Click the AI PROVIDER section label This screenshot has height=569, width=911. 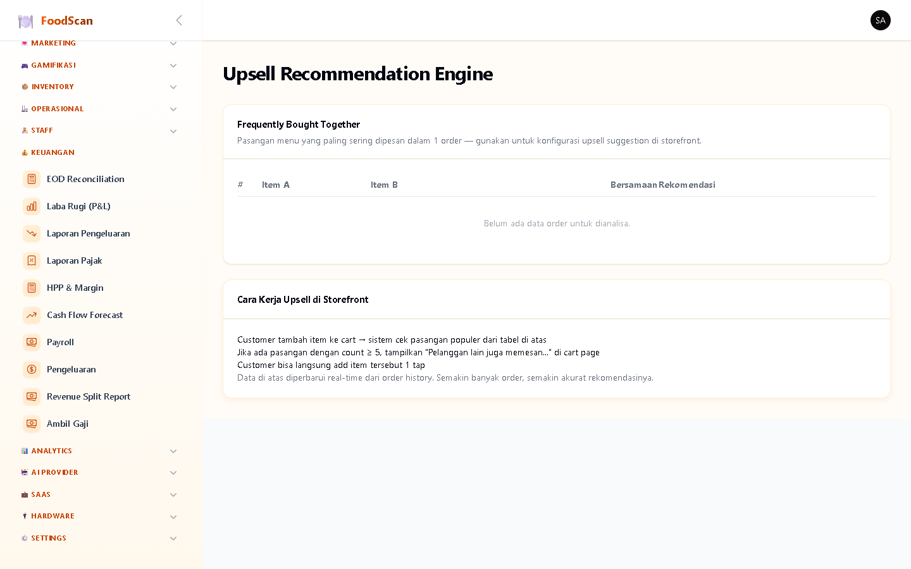[x=54, y=472]
